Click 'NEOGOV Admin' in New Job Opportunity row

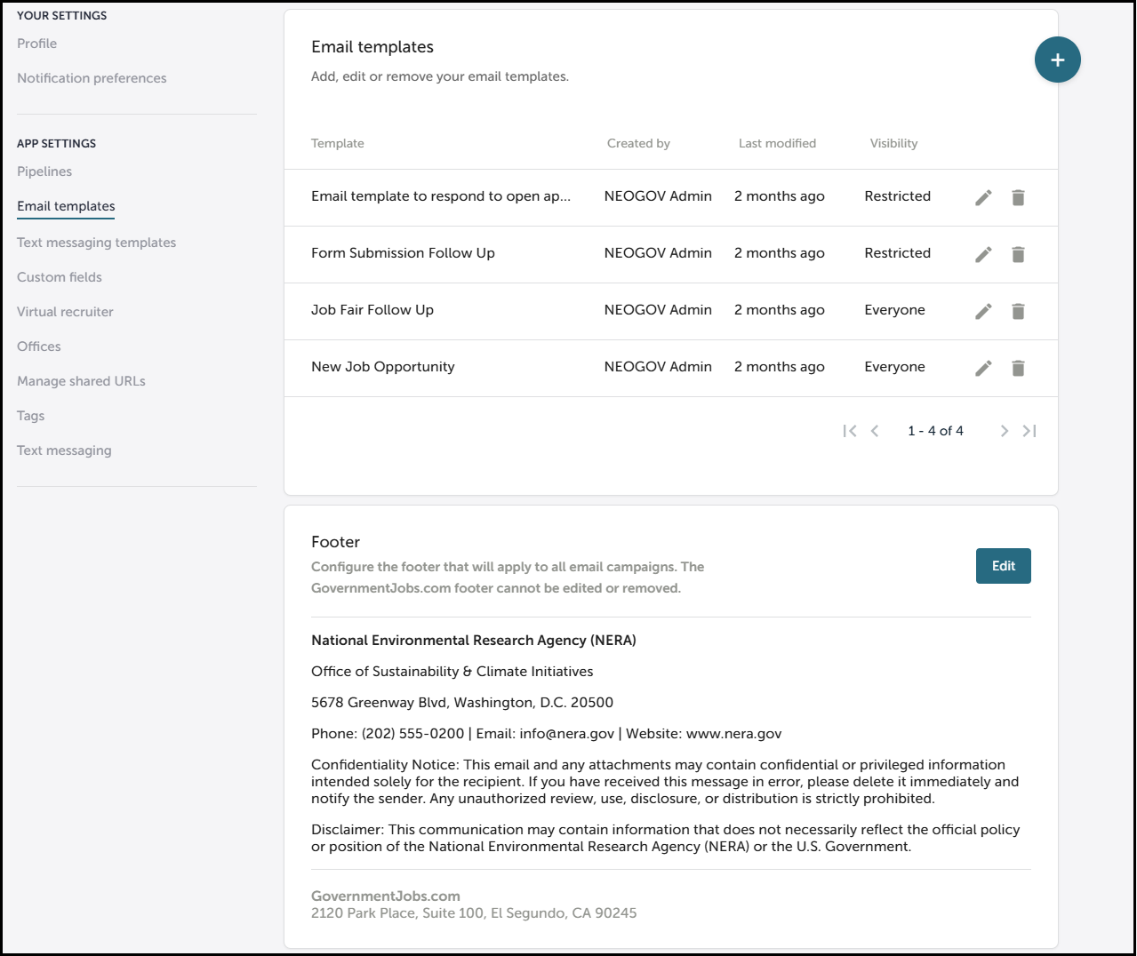pyautogui.click(x=658, y=367)
